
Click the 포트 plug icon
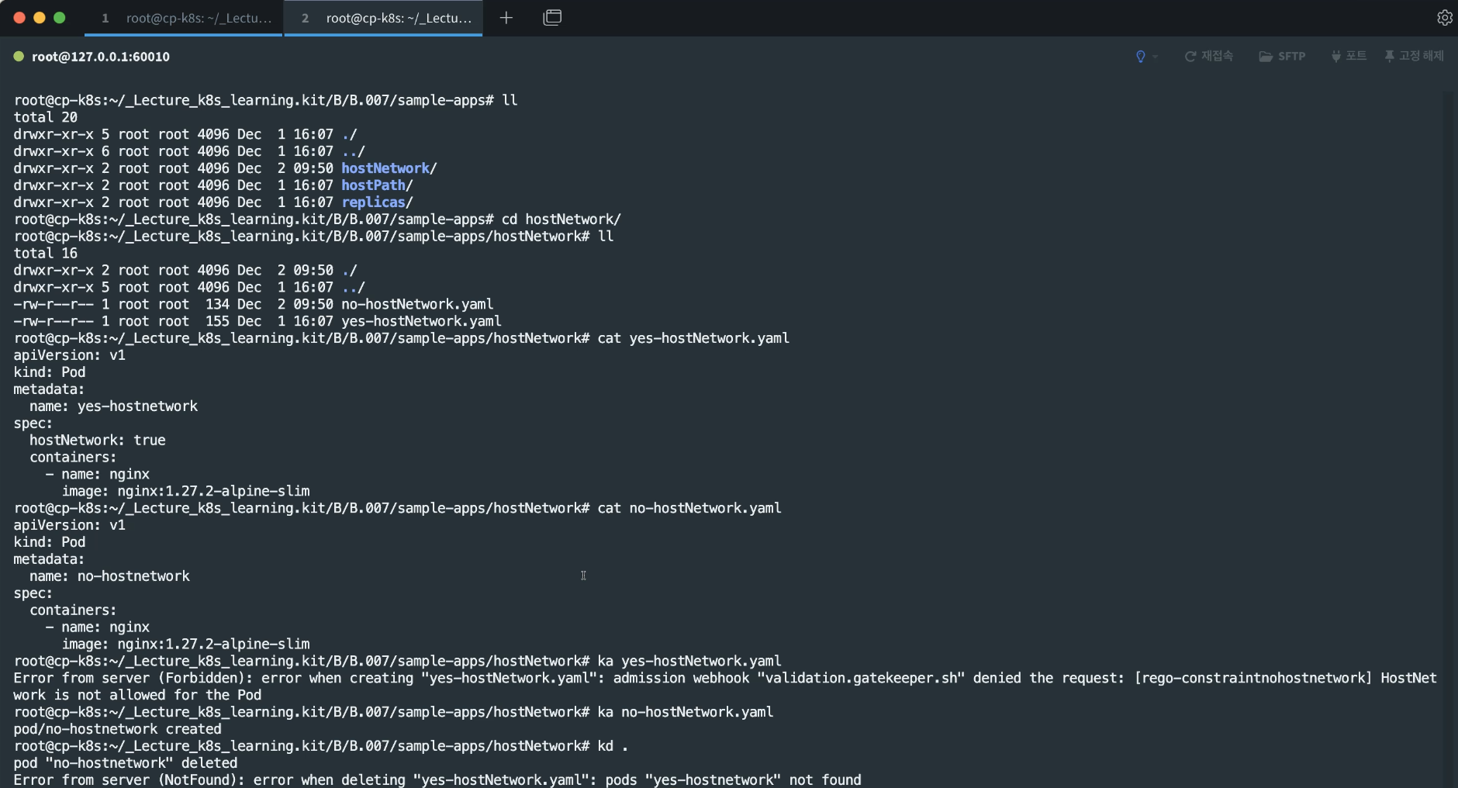[x=1335, y=57]
